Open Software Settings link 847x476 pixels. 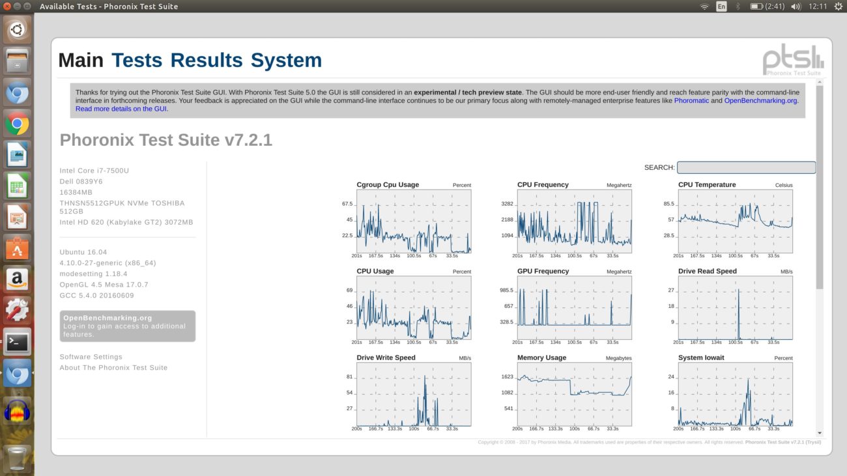point(91,357)
